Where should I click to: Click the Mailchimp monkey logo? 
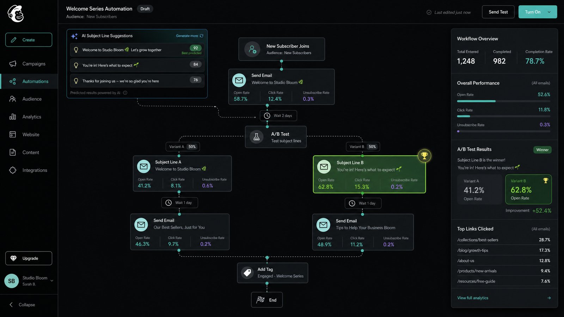(x=16, y=13)
